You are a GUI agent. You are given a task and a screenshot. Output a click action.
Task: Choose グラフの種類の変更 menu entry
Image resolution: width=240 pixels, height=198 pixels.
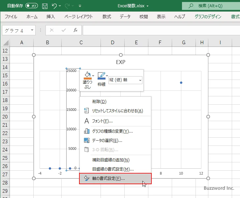point(112,131)
